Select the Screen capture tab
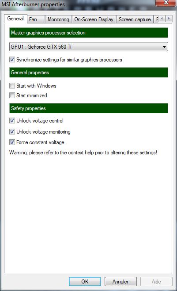The image size is (177, 291). 135,19
